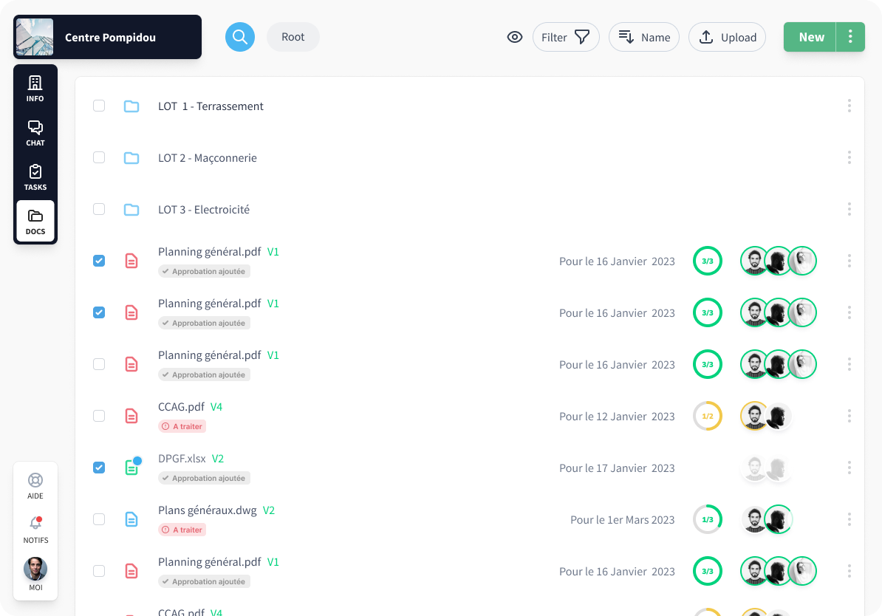Viewport: 882px width, 616px height.
Task: Open Notifs bell notifications
Action: pyautogui.click(x=35, y=529)
